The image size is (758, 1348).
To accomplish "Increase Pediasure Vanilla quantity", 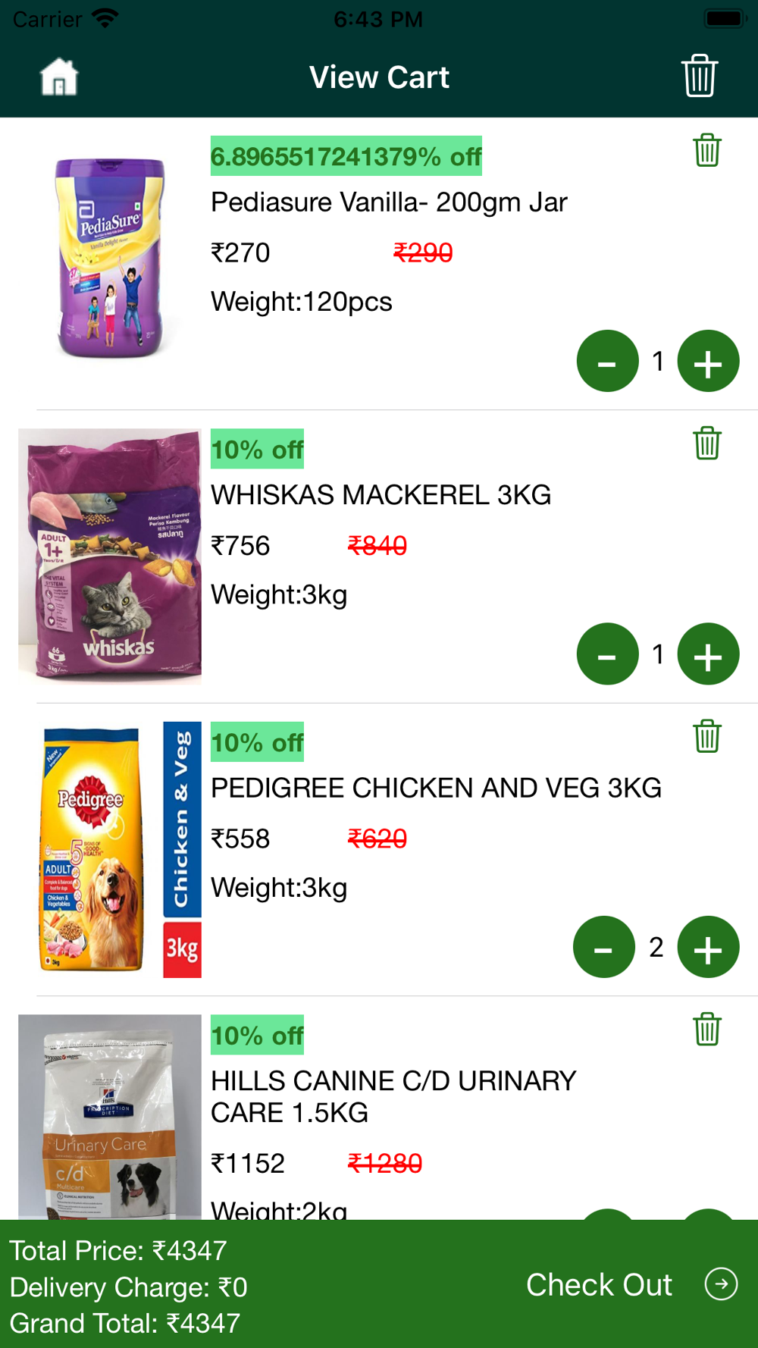I will point(708,362).
